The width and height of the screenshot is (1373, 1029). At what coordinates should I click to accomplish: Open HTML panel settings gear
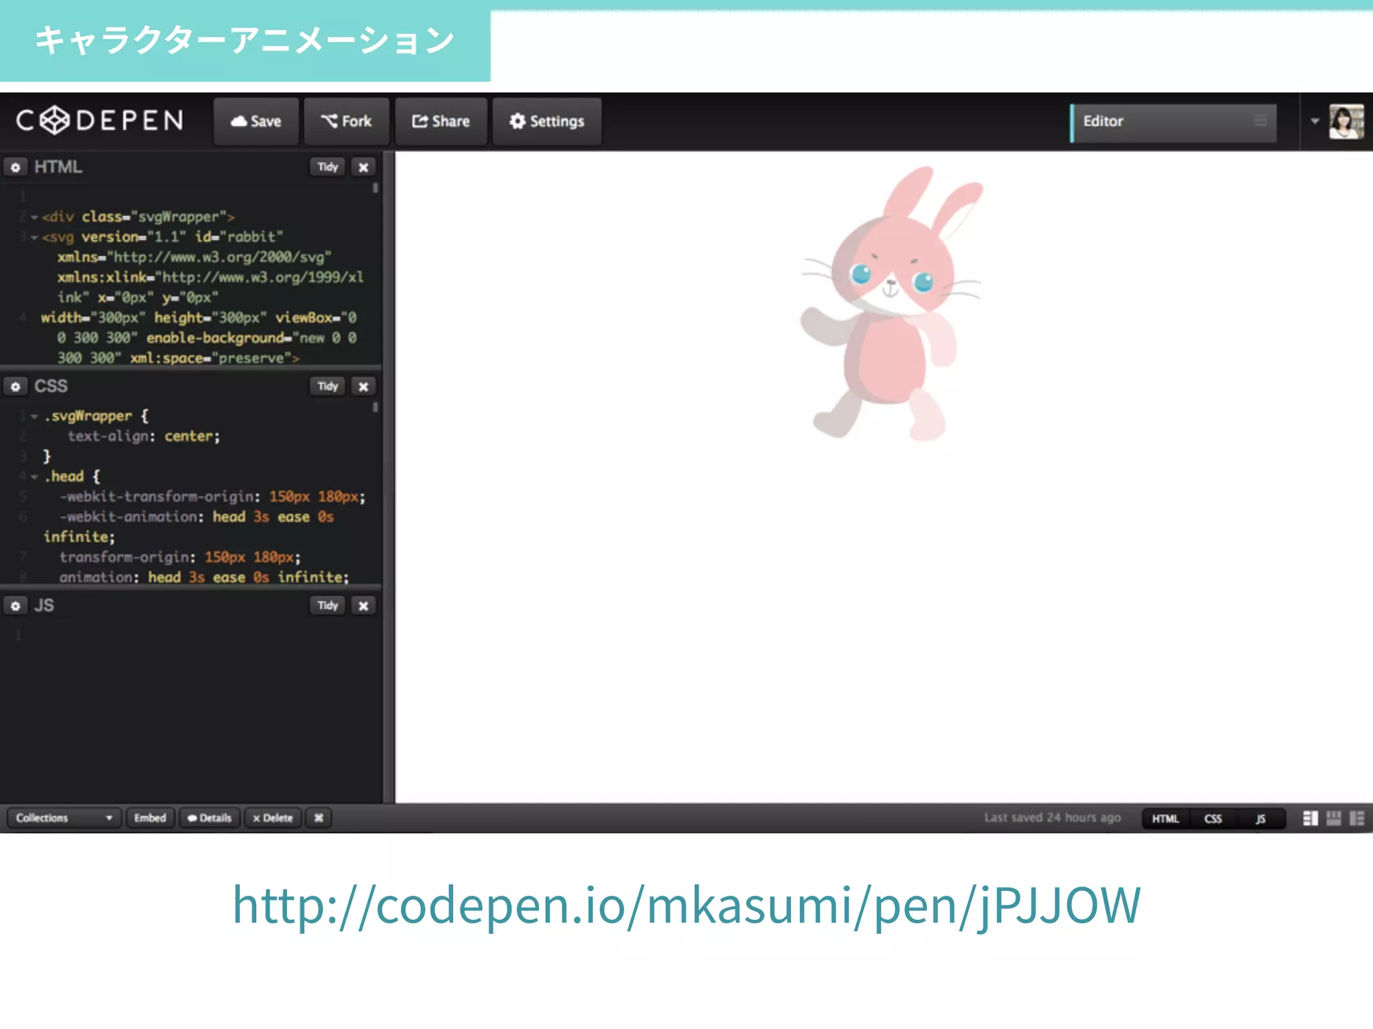(15, 167)
